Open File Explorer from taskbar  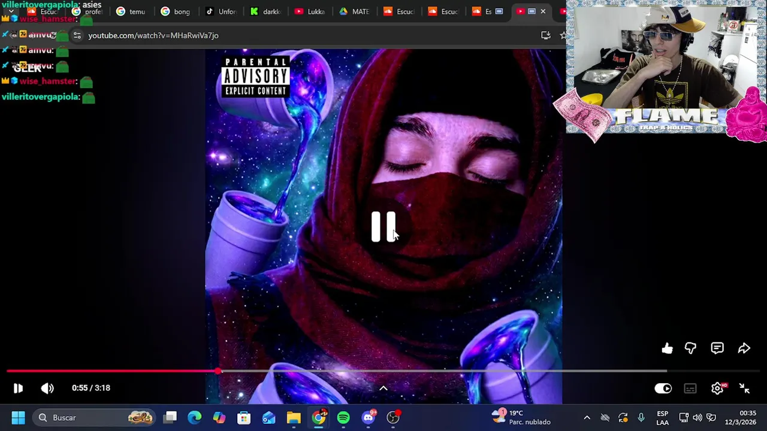tap(294, 417)
